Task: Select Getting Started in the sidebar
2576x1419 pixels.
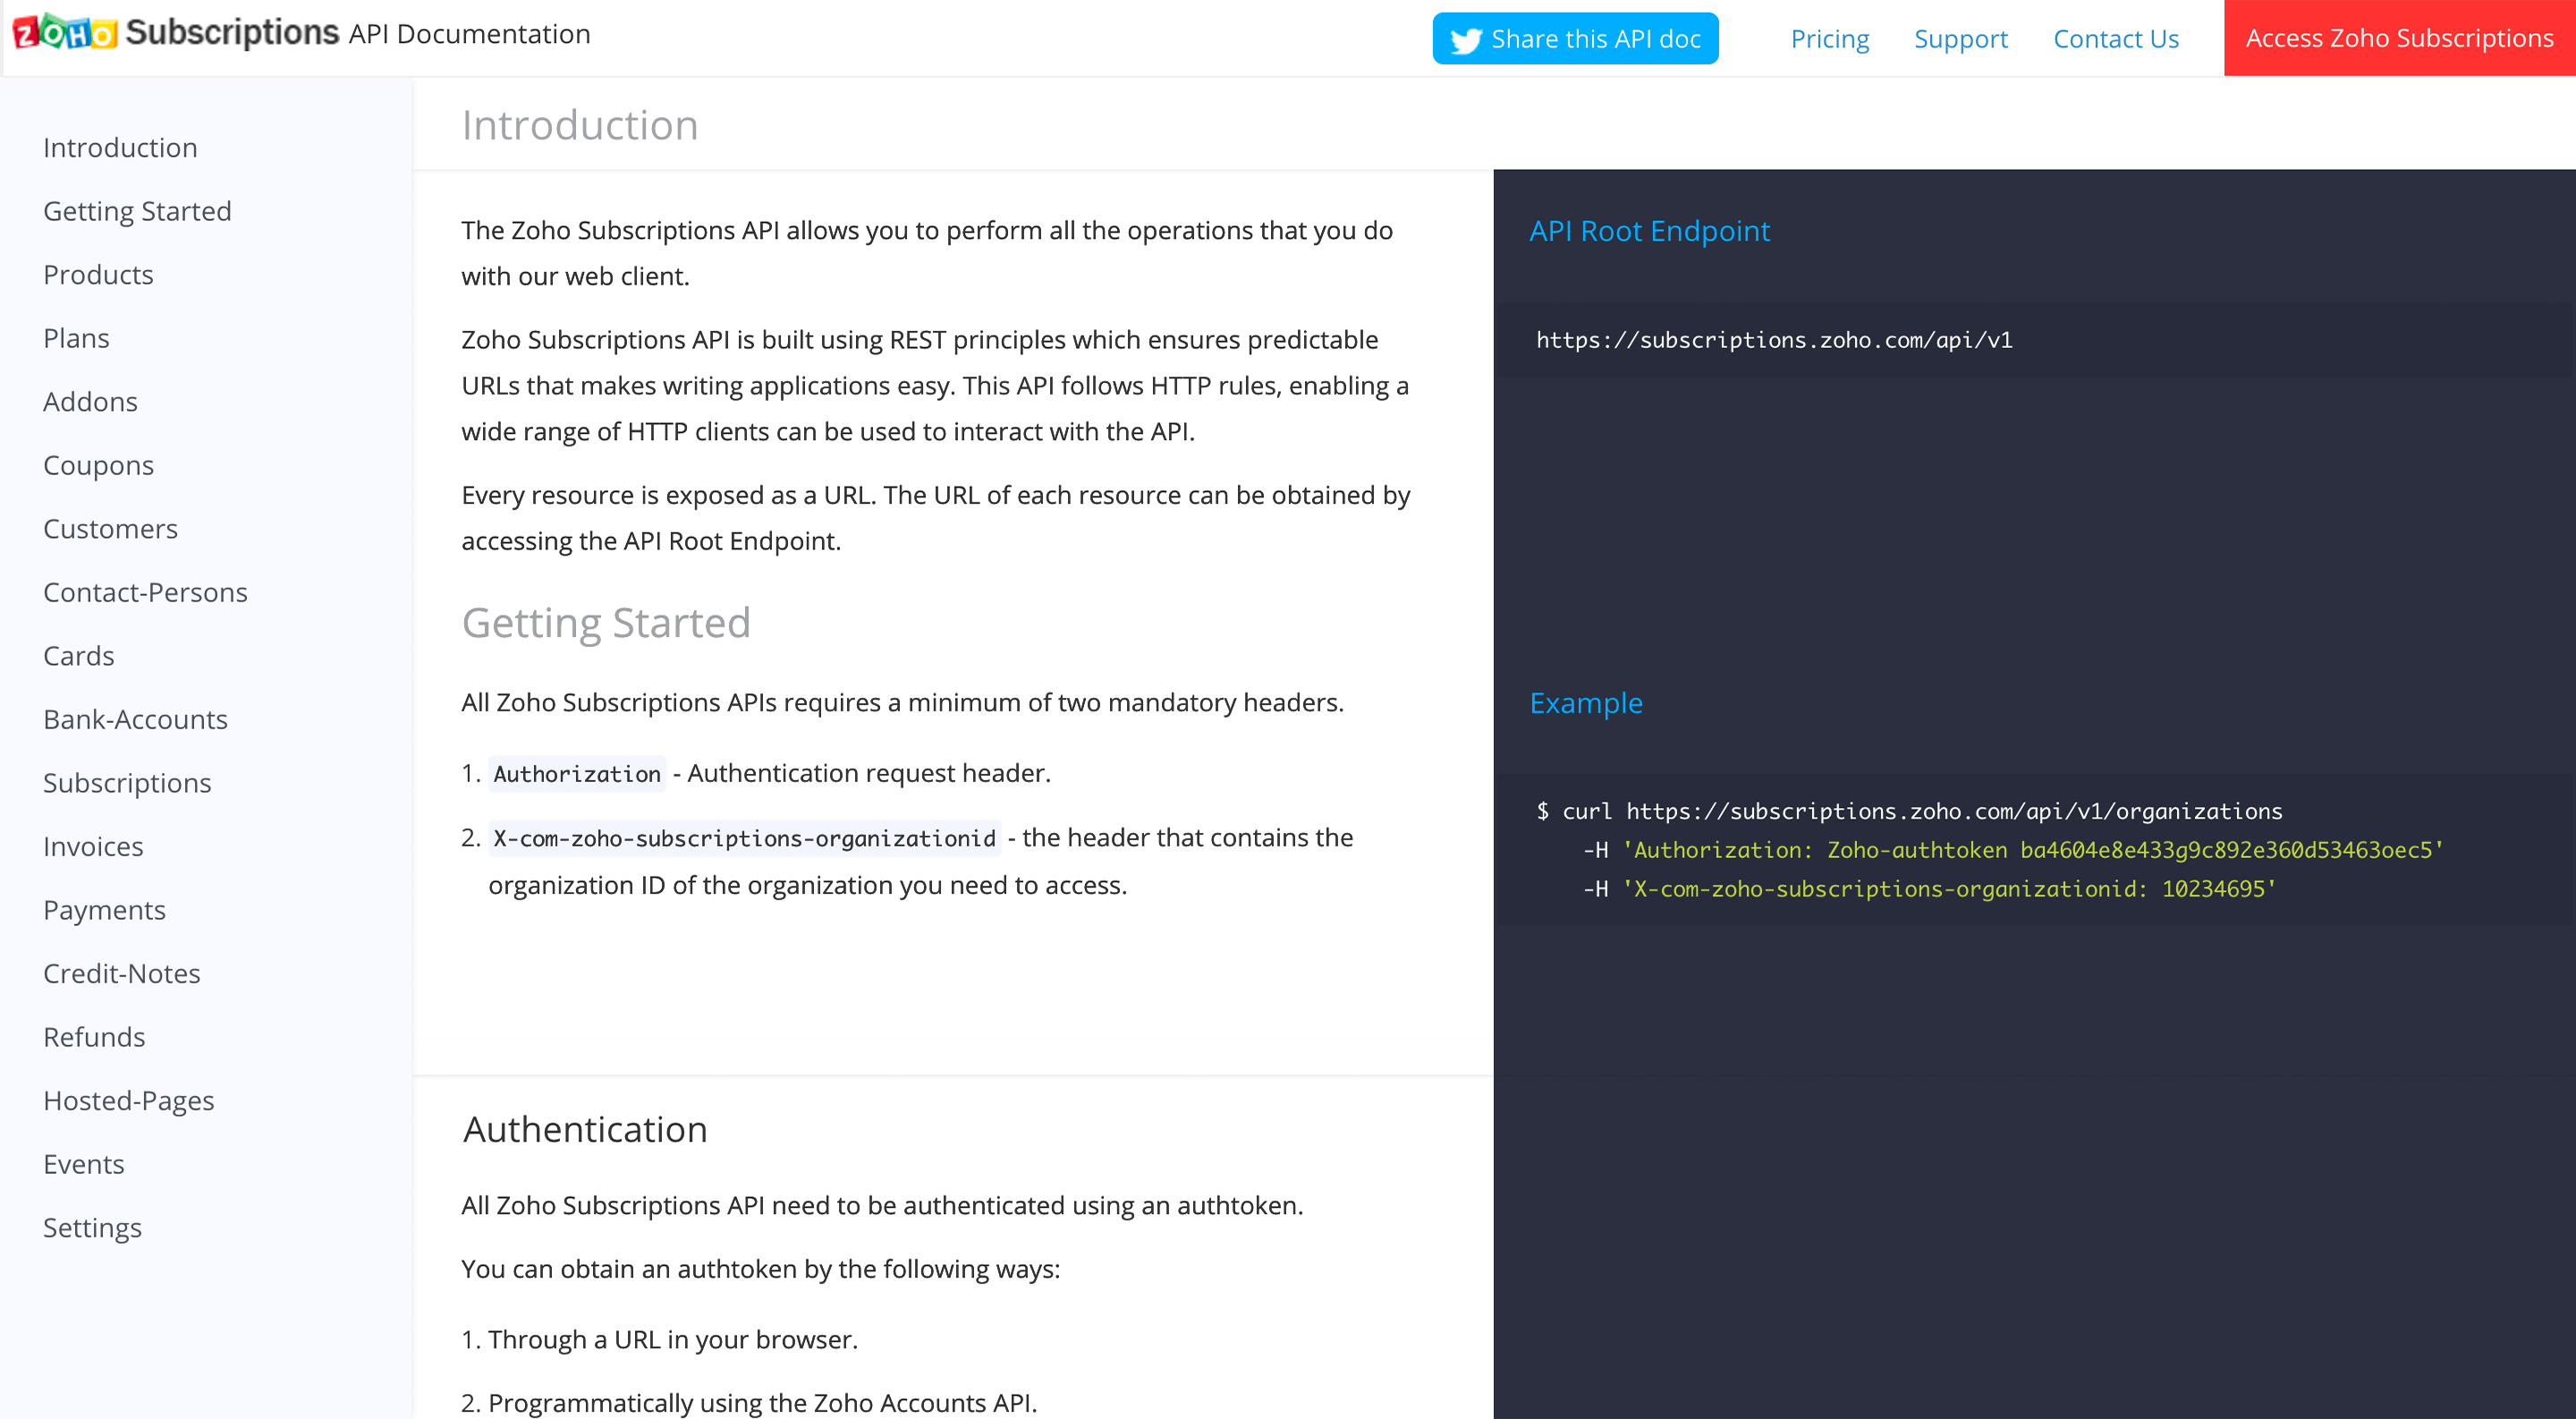Action: 137,211
